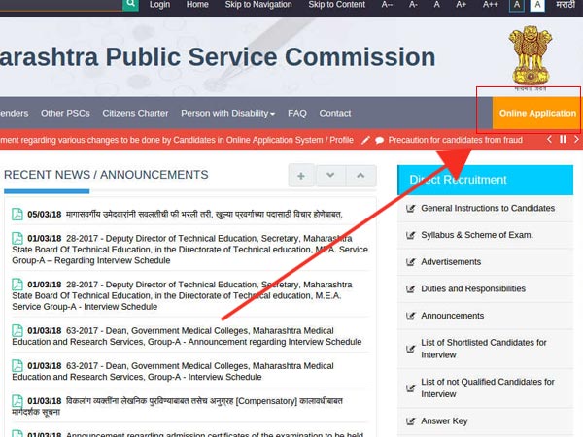
Task: Open PDF icon of 63-2017 Announcement regarding Interview Schedule
Action: (x=17, y=330)
